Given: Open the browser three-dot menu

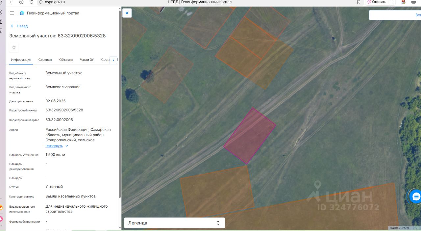Looking at the screenshot, I should [392, 2].
